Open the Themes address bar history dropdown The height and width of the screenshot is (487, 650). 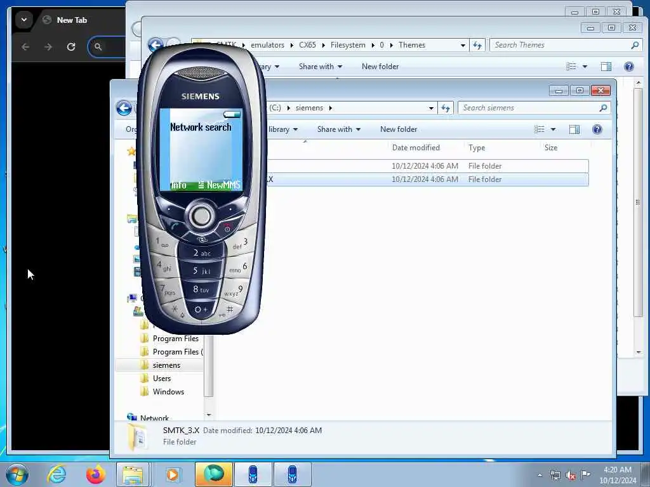(x=463, y=45)
